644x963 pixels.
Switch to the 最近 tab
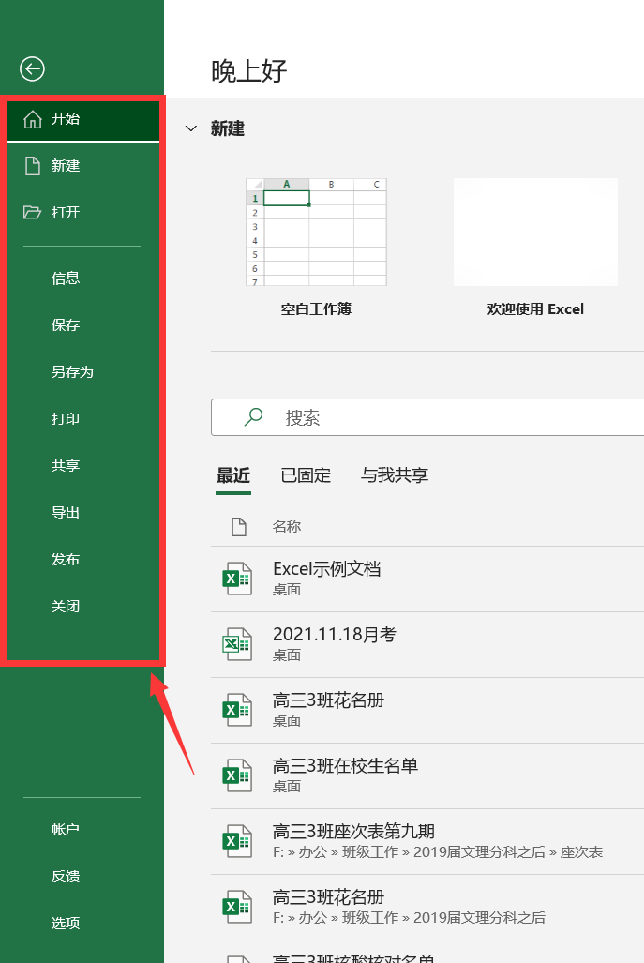[x=233, y=475]
